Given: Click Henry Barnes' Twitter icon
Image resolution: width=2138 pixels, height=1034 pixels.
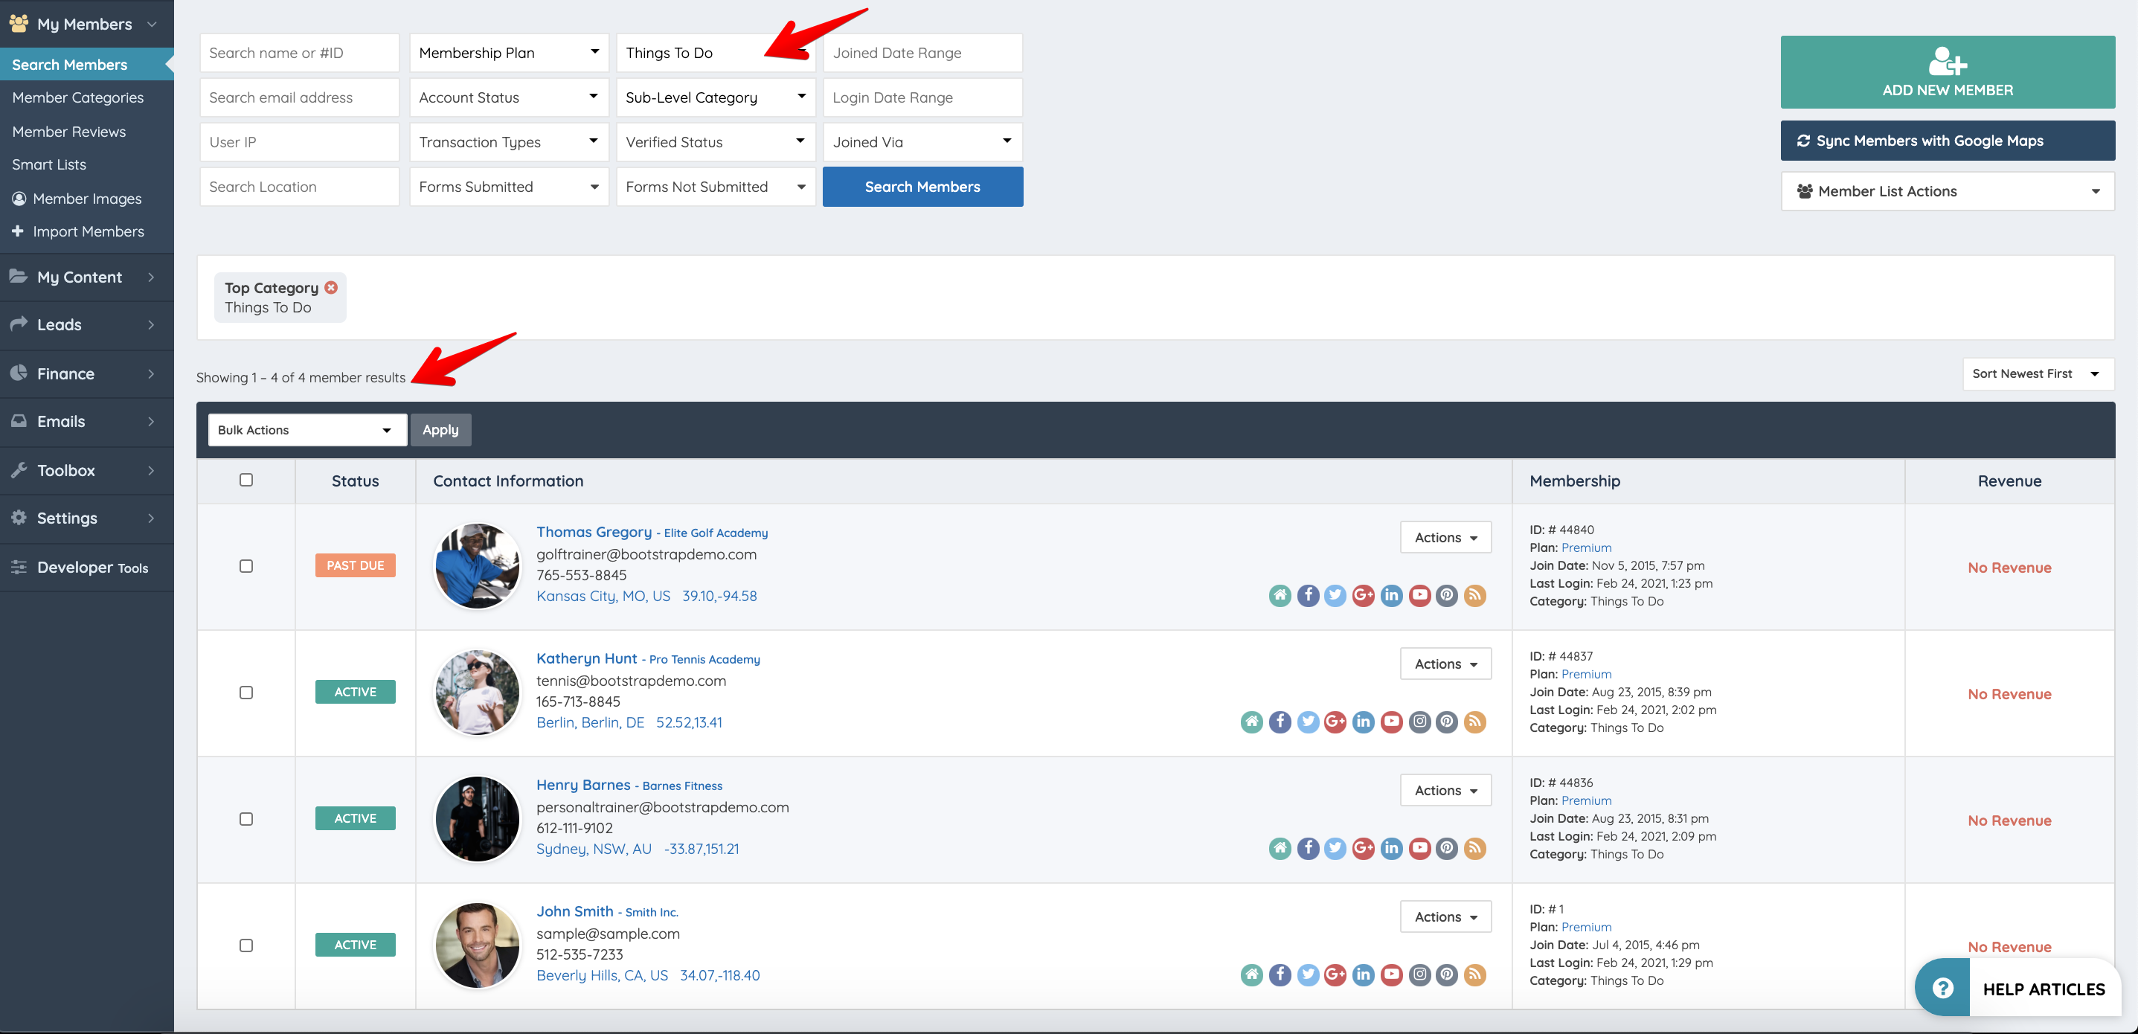Looking at the screenshot, I should [x=1335, y=848].
